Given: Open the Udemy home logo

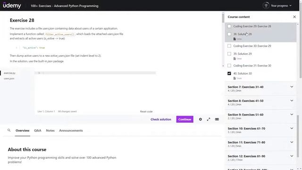Looking at the screenshot, I should point(12,5).
